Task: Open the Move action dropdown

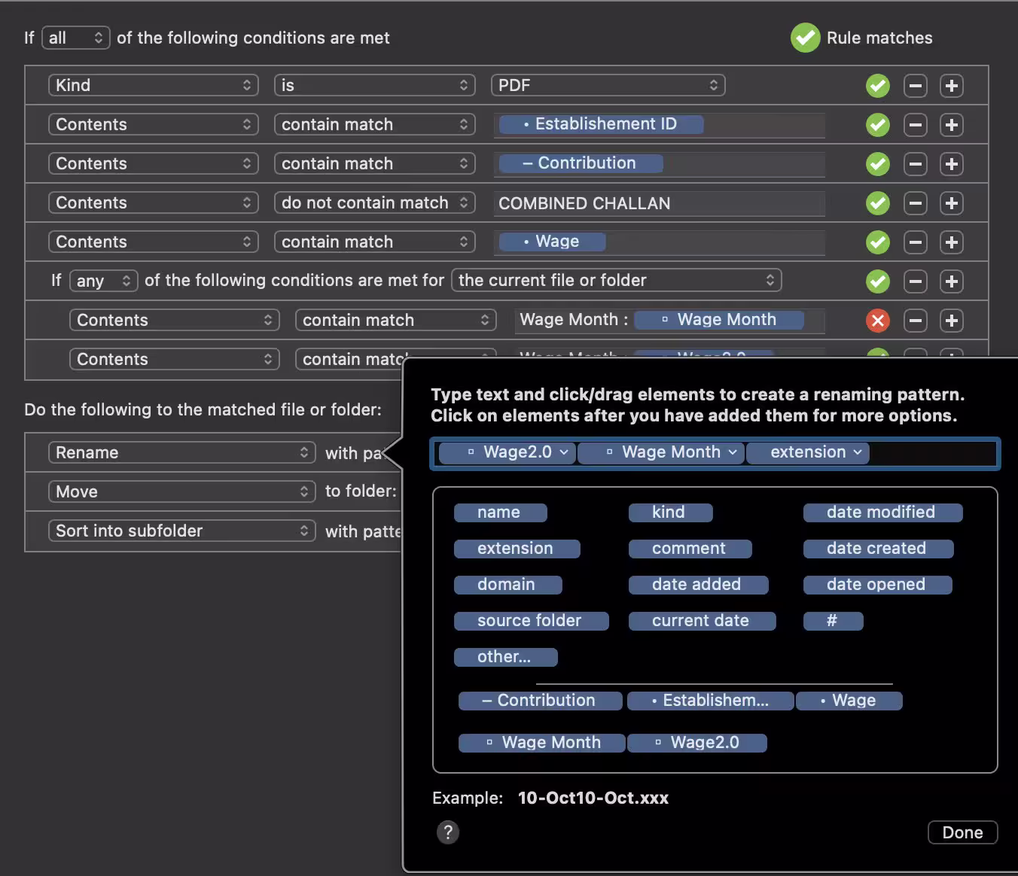Action: pos(182,491)
